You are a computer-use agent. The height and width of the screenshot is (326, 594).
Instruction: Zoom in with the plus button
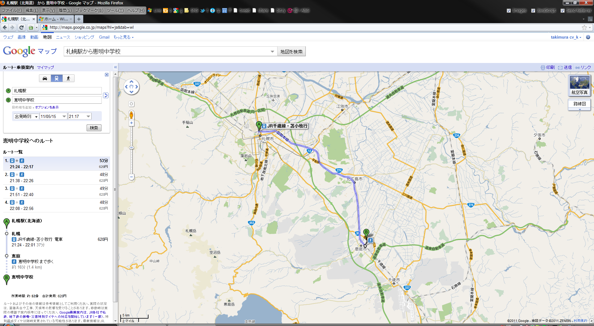(131, 123)
